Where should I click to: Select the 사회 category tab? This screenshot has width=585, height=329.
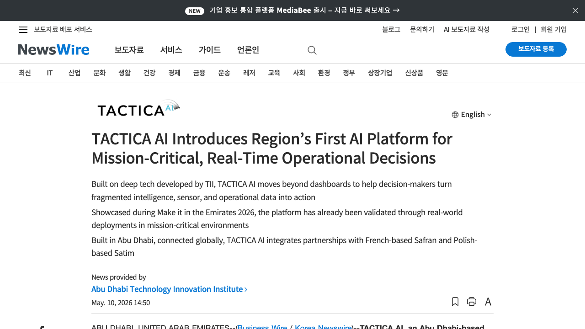299,73
